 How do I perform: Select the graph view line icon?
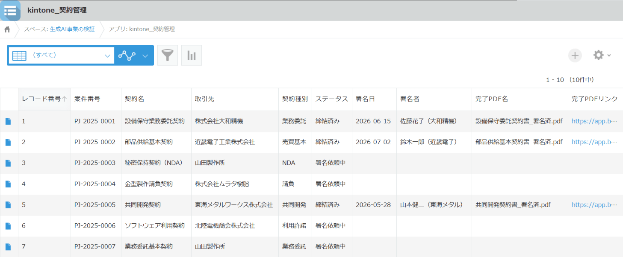point(127,55)
